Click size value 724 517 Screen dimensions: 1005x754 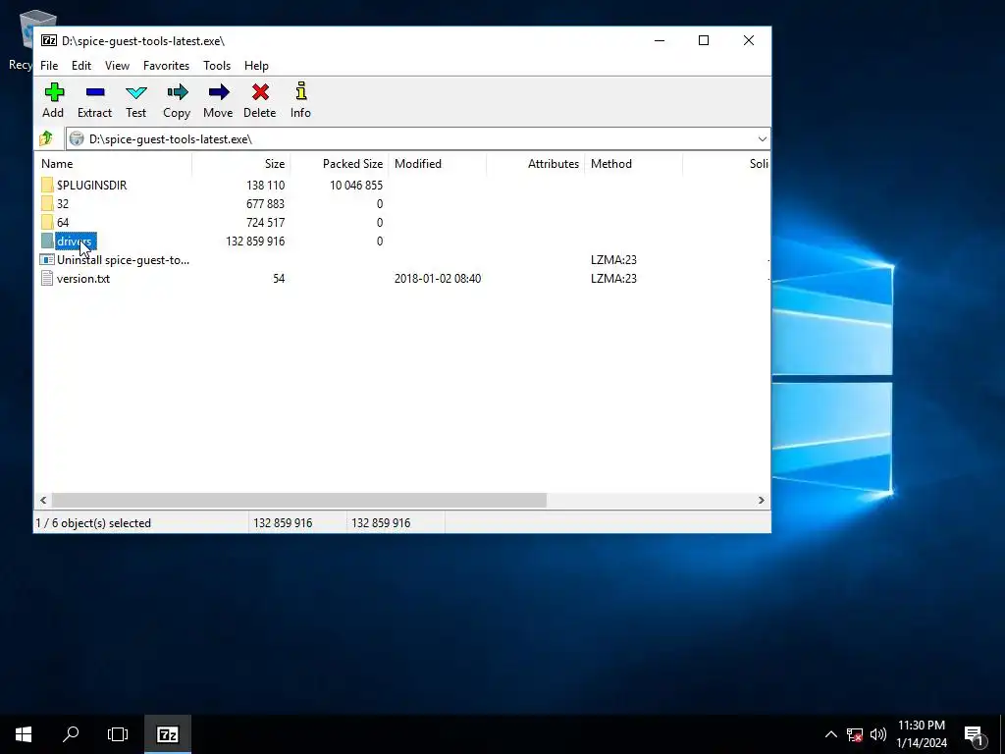[265, 223]
